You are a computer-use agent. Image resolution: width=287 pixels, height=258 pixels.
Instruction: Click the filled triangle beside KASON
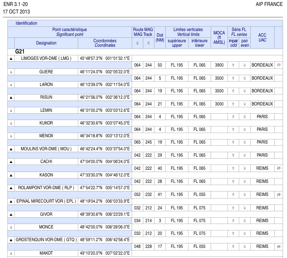(11, 175)
